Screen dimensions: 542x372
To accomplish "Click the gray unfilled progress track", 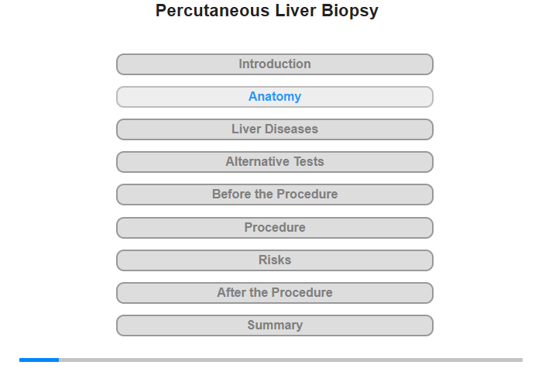I will [x=290, y=360].
